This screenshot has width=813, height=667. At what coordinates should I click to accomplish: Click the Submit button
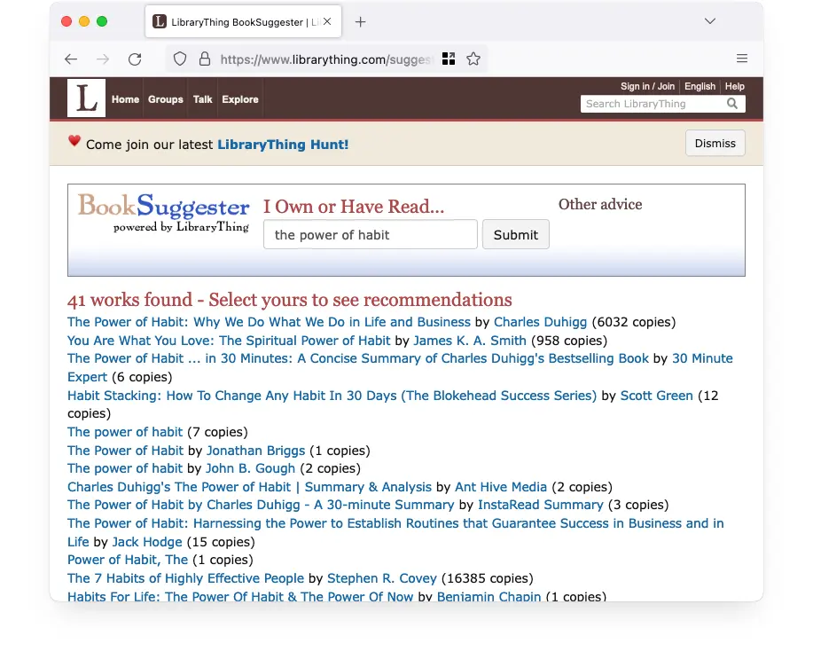(x=515, y=234)
